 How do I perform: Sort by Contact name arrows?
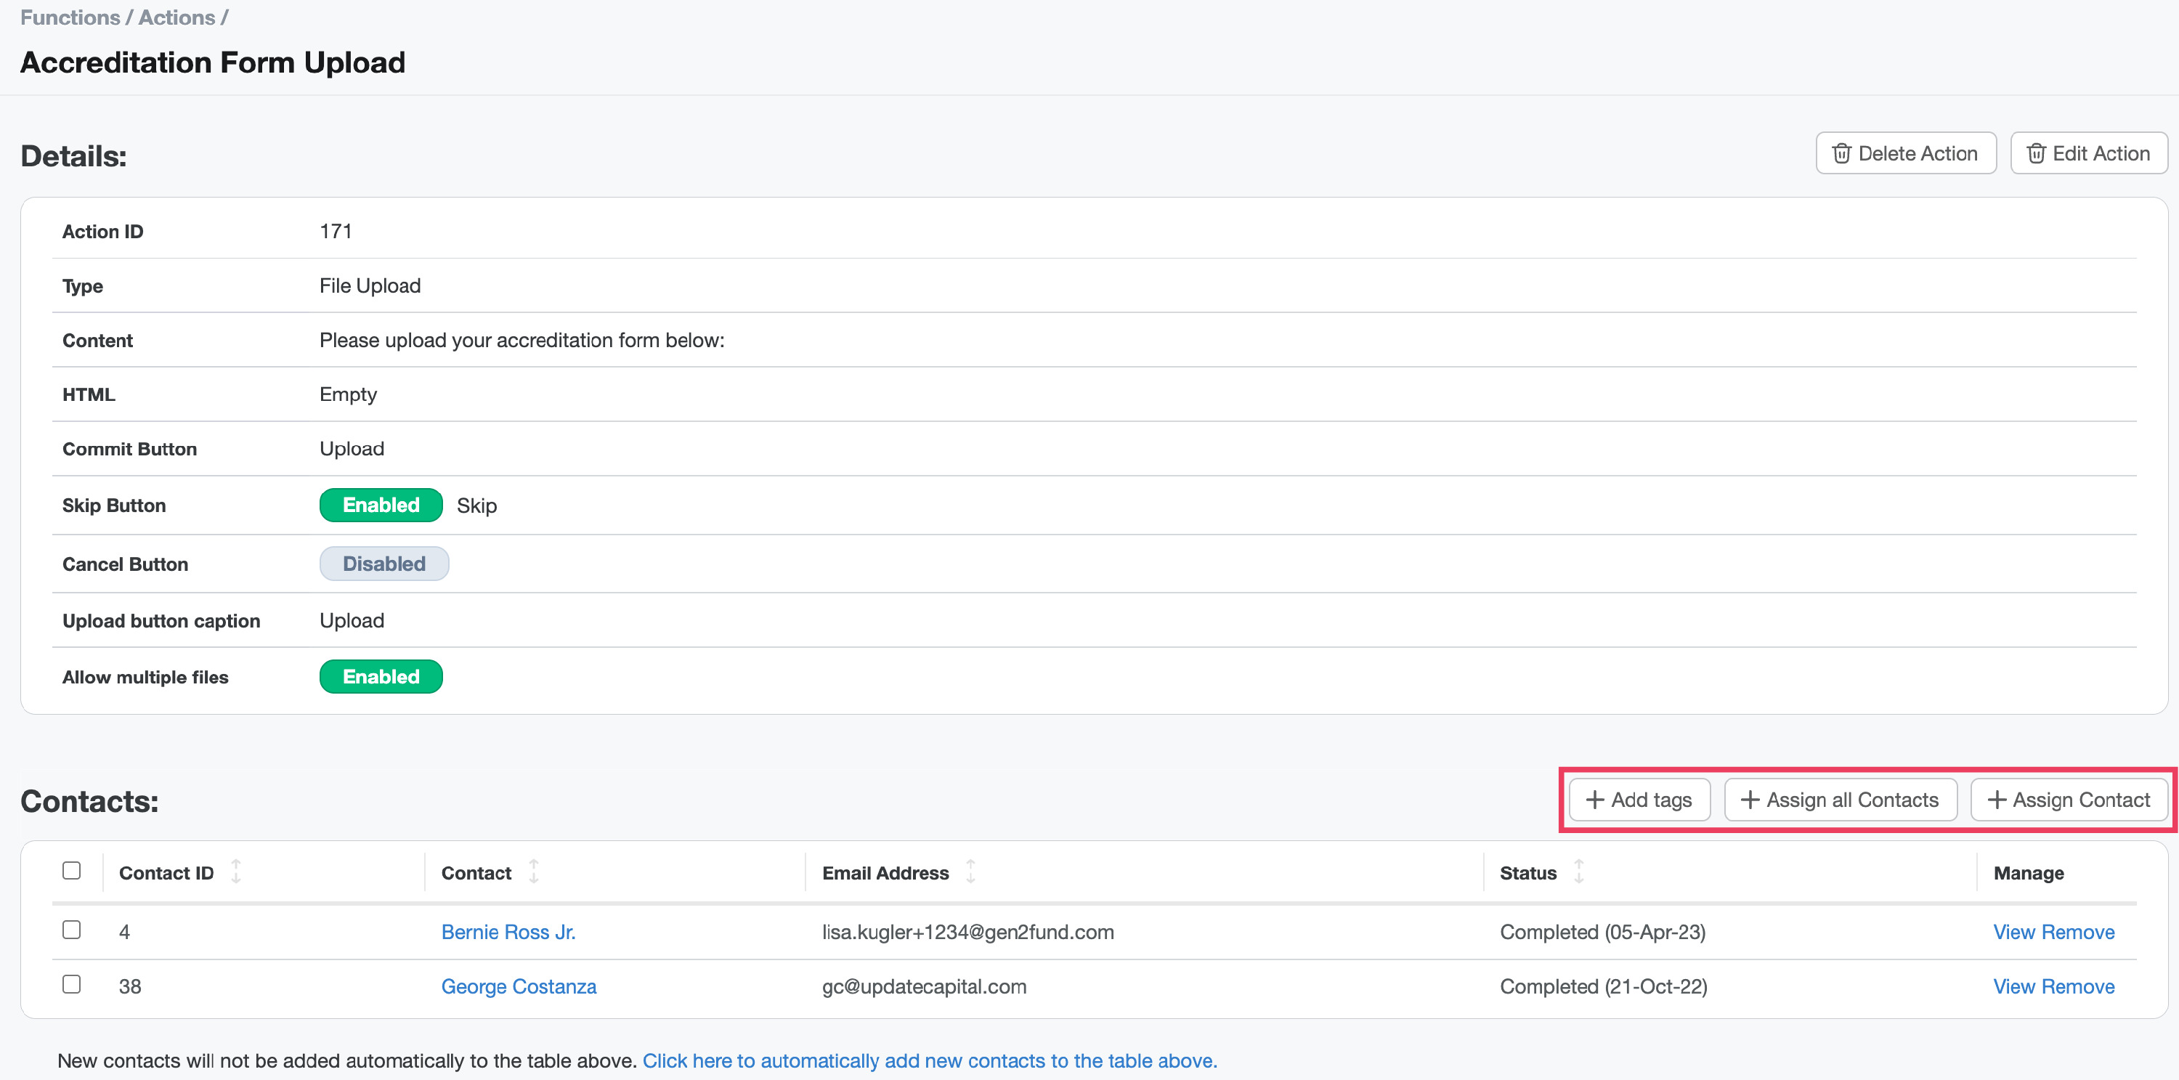pos(534,872)
